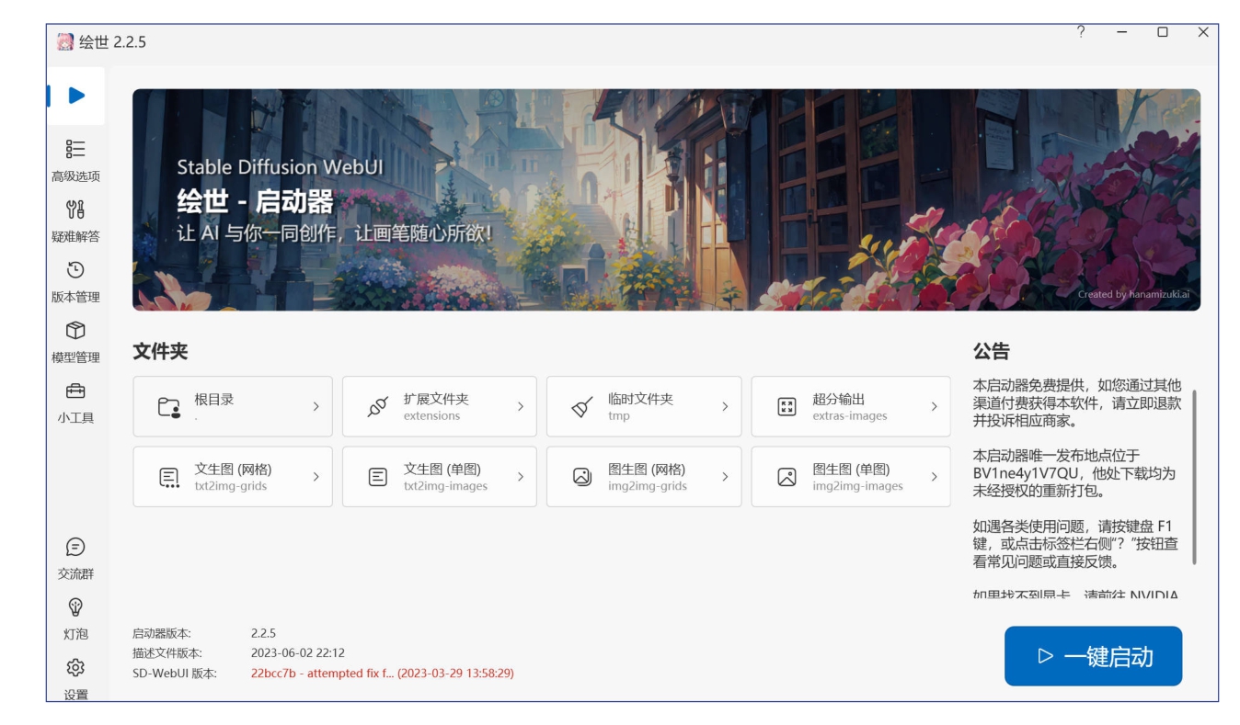Open 模型管理 cube icon

[75, 330]
